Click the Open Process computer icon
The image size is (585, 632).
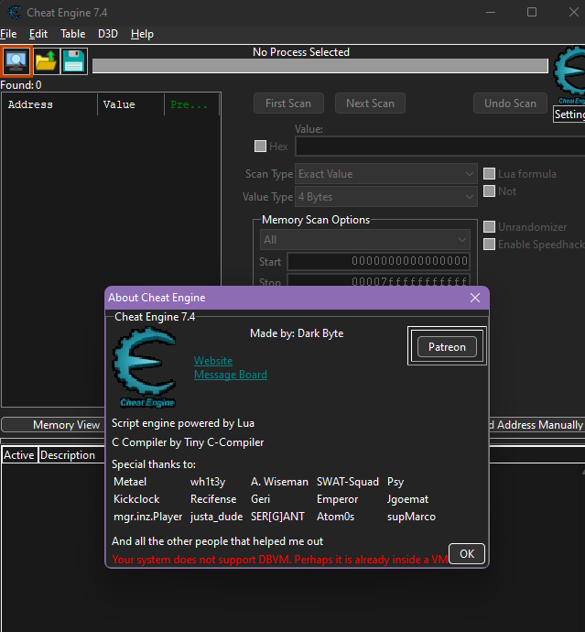tap(16, 61)
